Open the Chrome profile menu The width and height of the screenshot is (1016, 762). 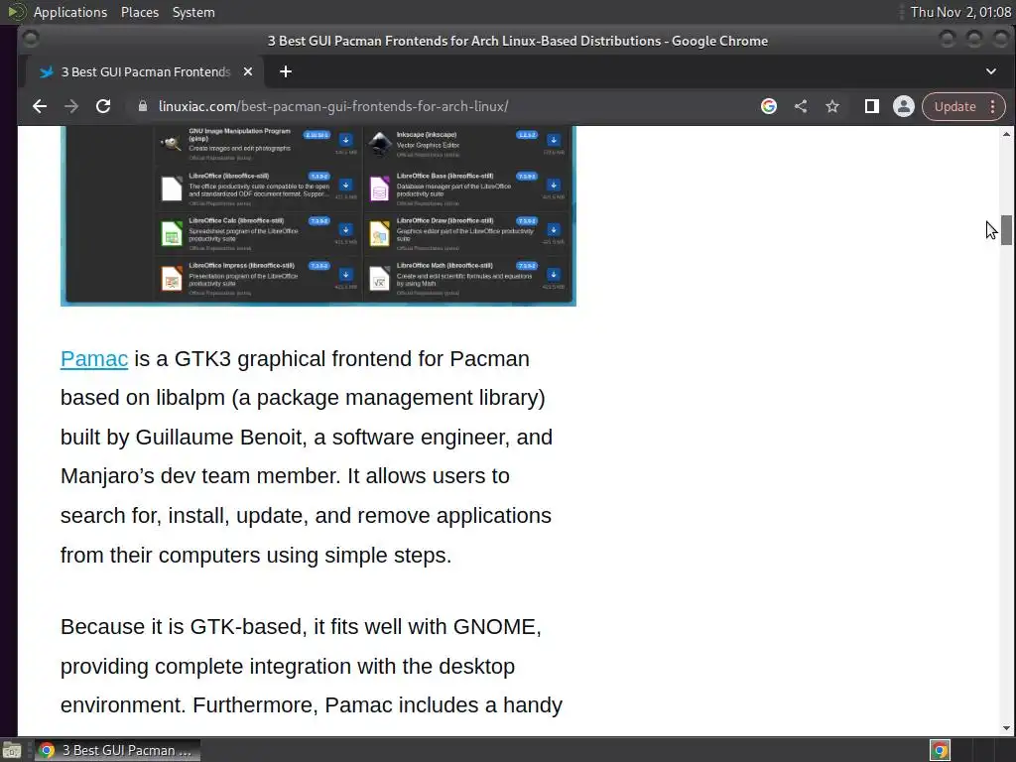coord(903,107)
